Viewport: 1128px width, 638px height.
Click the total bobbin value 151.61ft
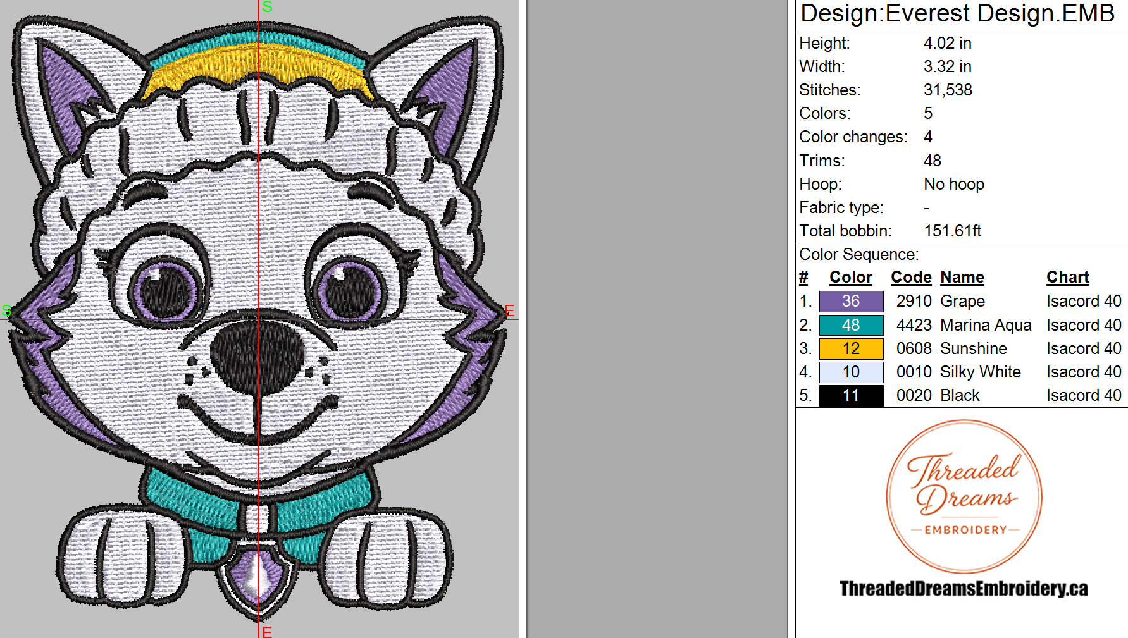952,231
